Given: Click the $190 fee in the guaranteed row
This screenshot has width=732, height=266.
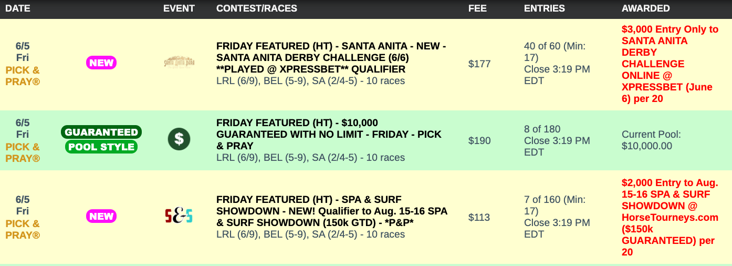Looking at the screenshot, I should point(479,140).
